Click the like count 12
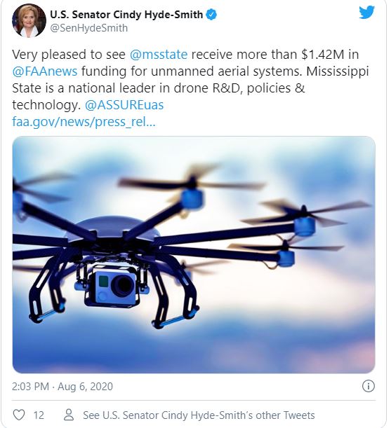The width and height of the screenshot is (391, 428). [x=39, y=415]
